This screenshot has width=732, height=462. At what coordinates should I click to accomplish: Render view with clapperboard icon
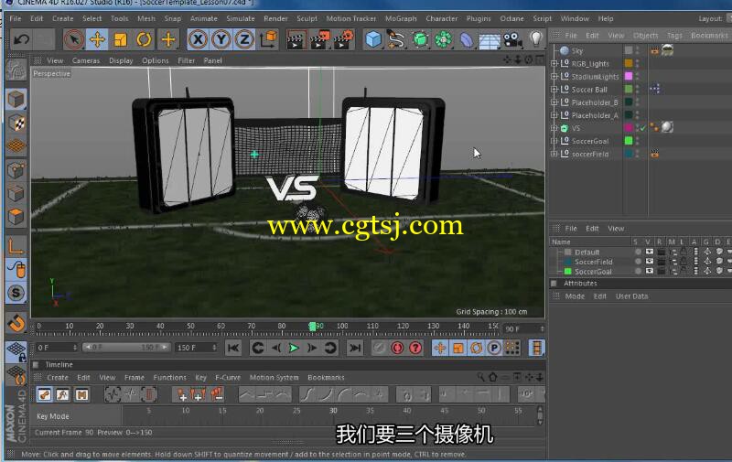296,39
